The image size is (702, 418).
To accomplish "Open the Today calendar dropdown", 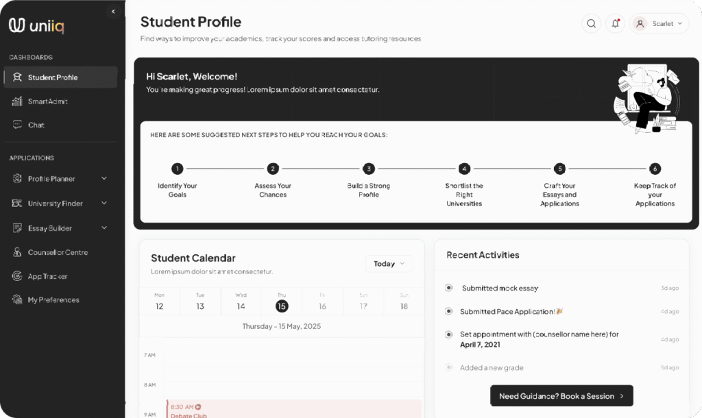I will (389, 264).
